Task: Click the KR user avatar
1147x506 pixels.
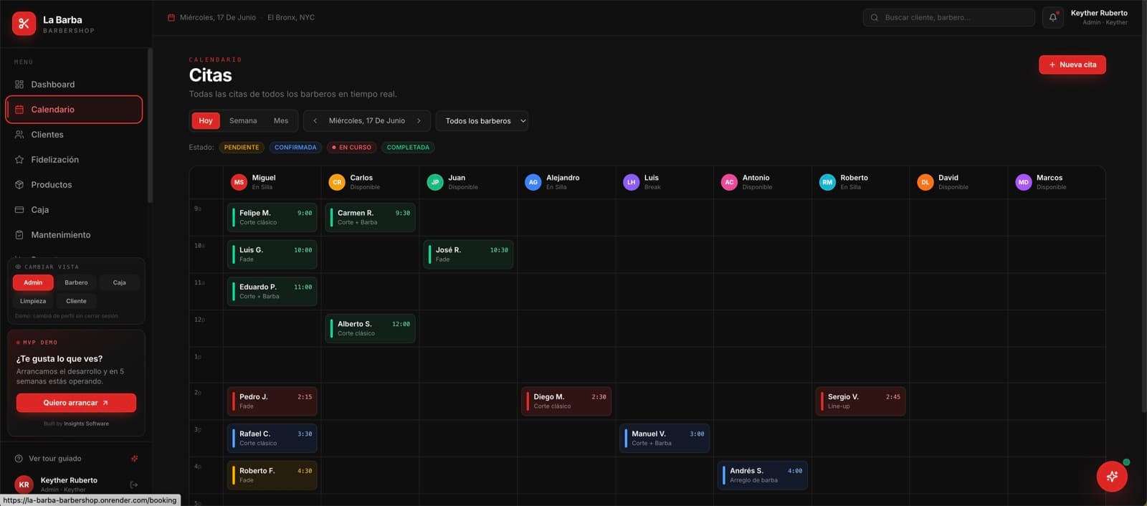Action: 24,484
